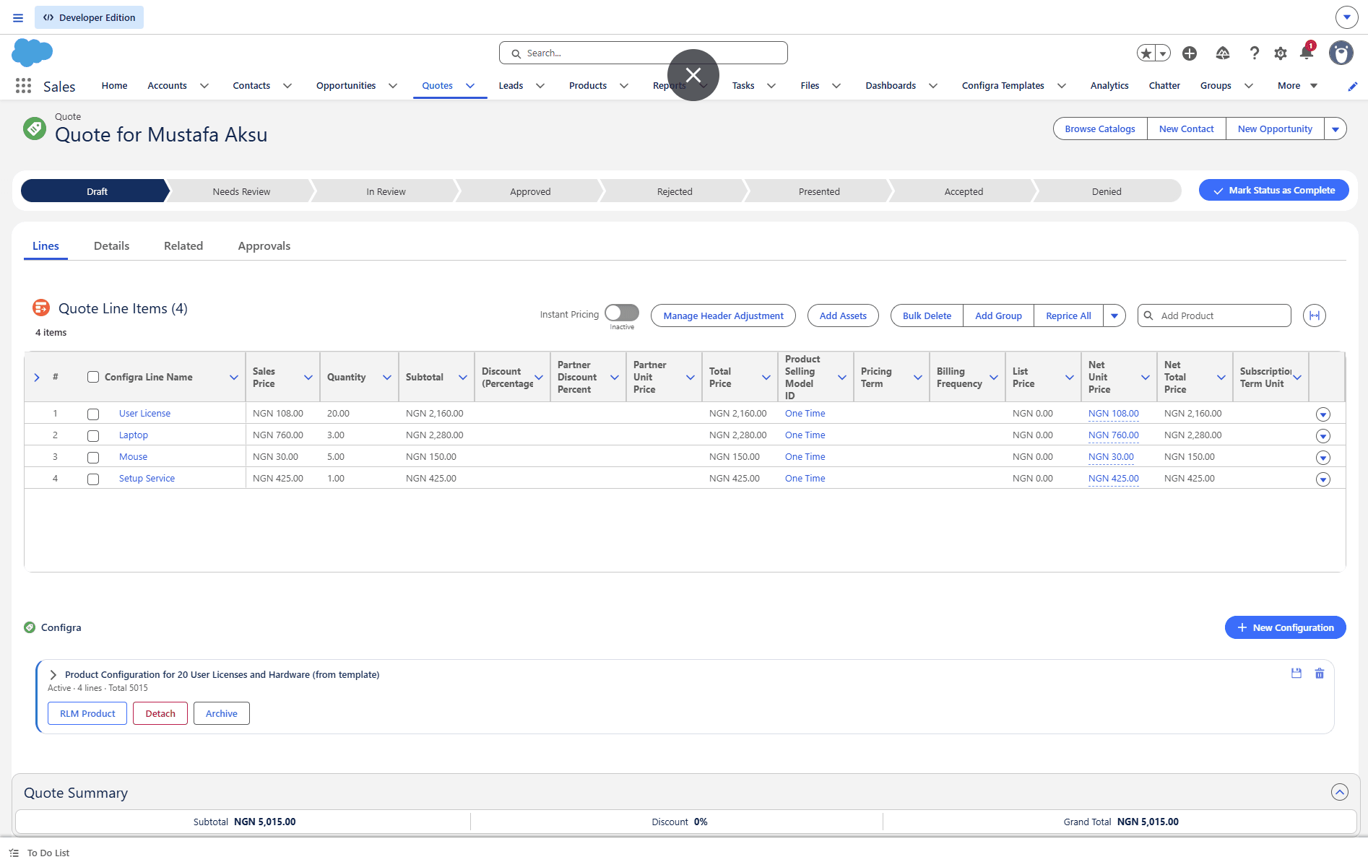The image size is (1368, 862).
Task: Click the Bulk Delete button
Action: coord(927,315)
